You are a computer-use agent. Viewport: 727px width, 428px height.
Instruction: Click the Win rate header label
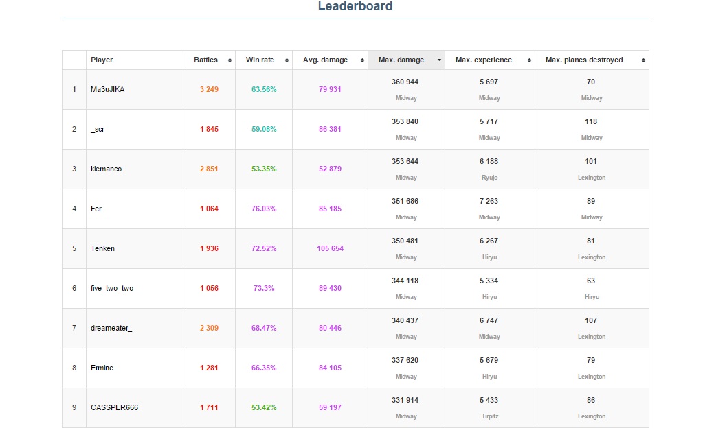(260, 60)
